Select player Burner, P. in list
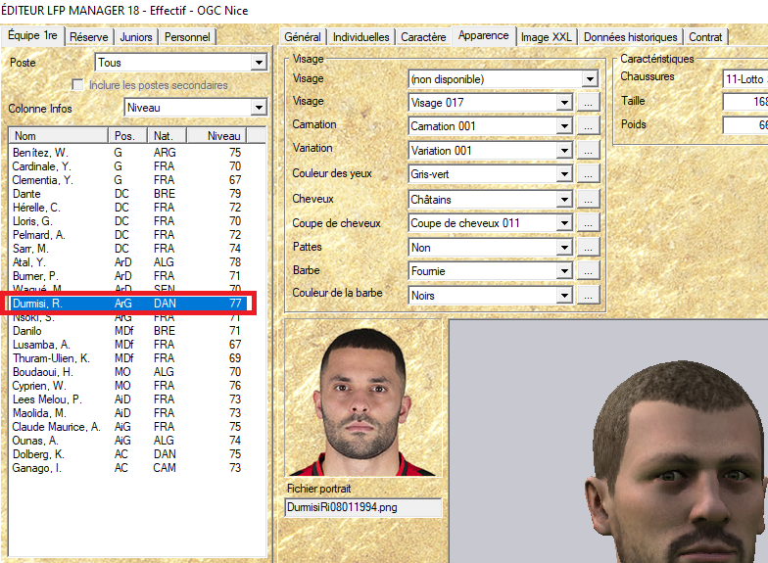 [x=127, y=276]
